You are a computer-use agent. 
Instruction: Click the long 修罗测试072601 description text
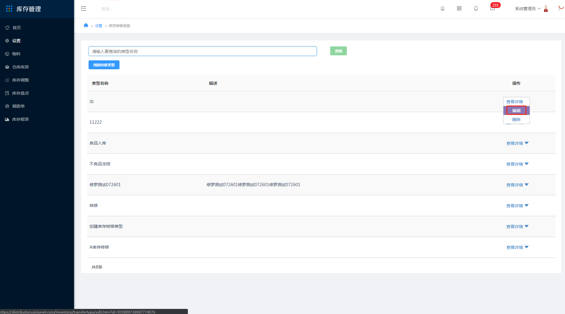point(253,185)
